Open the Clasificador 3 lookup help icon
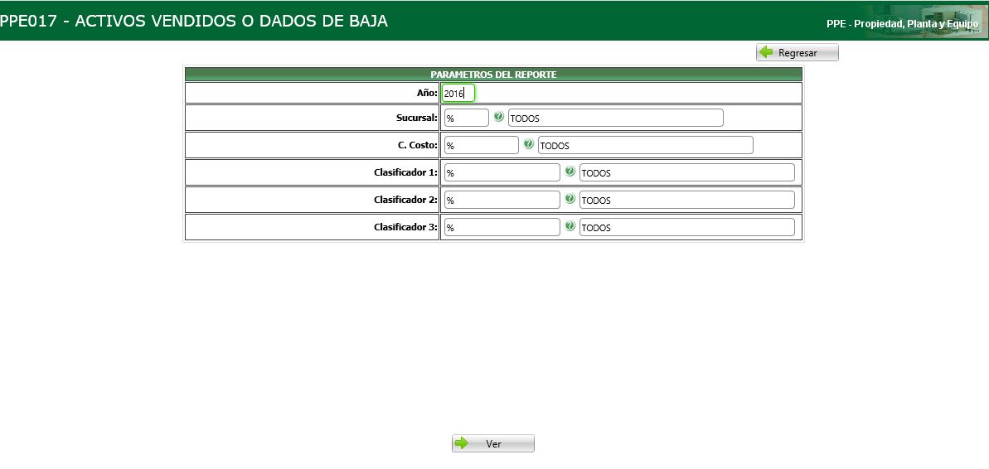989x469 pixels. point(570,225)
